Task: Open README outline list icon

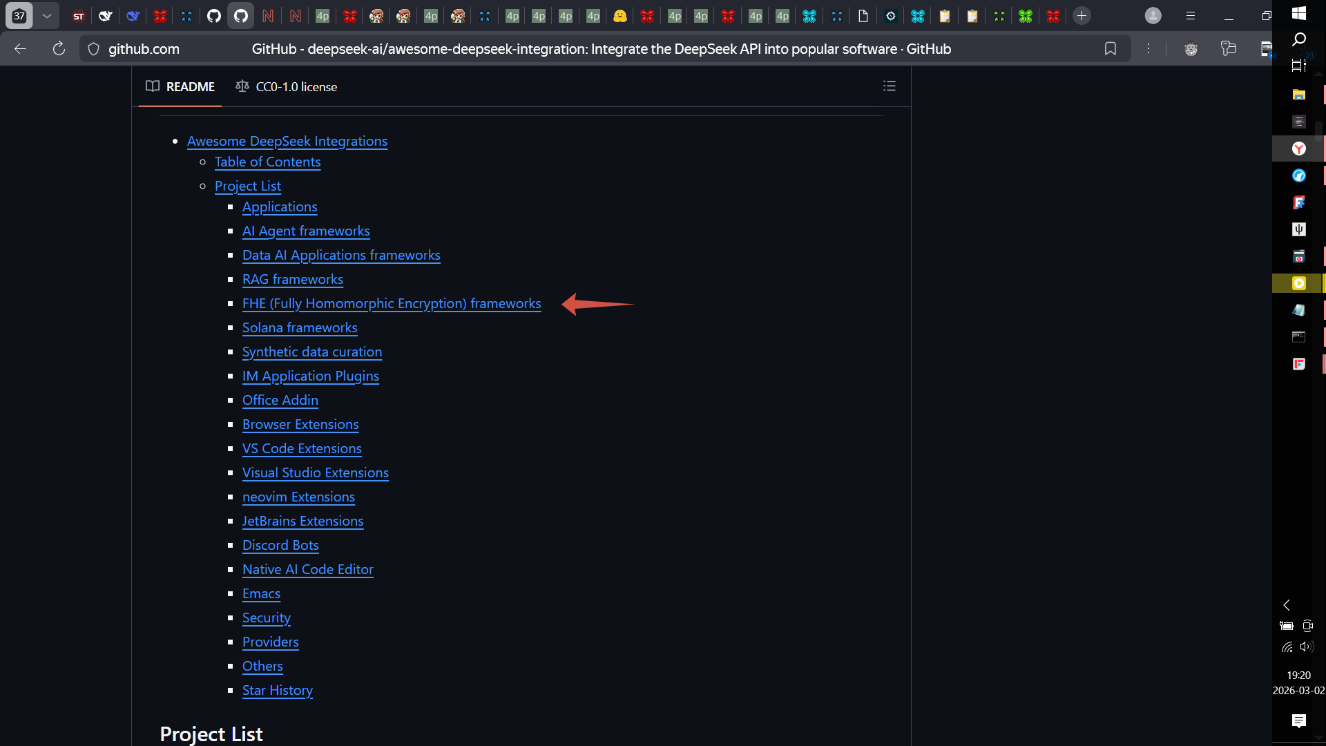Action: point(889,86)
